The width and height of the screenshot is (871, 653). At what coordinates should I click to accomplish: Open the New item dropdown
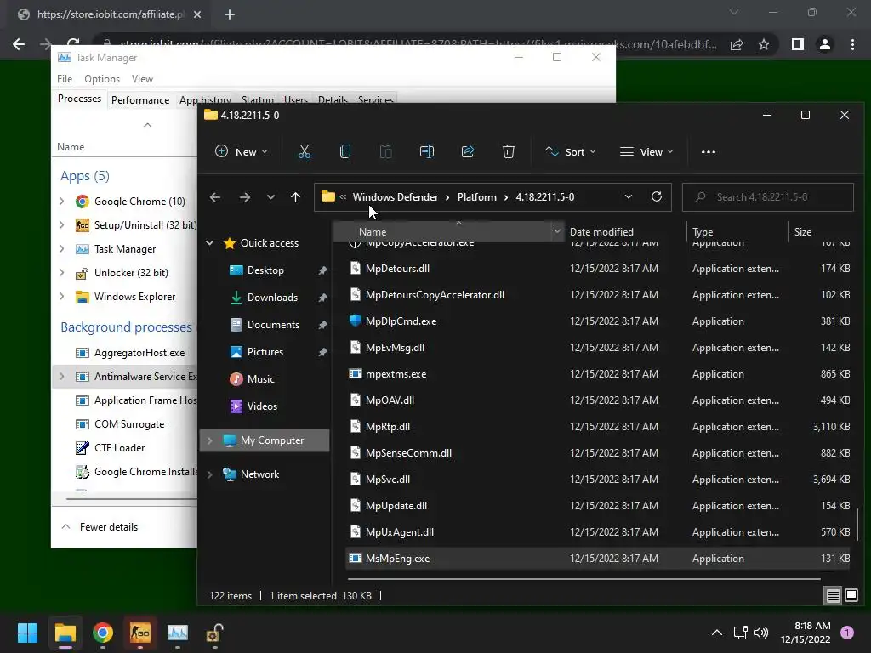241,151
